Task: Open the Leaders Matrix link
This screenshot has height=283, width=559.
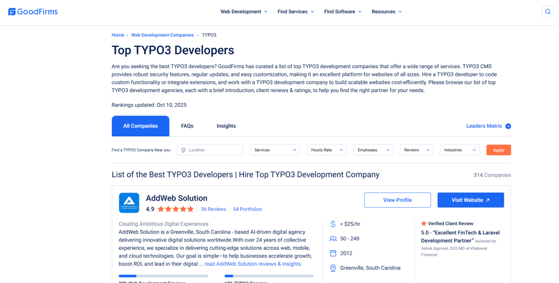Action: 484,126
